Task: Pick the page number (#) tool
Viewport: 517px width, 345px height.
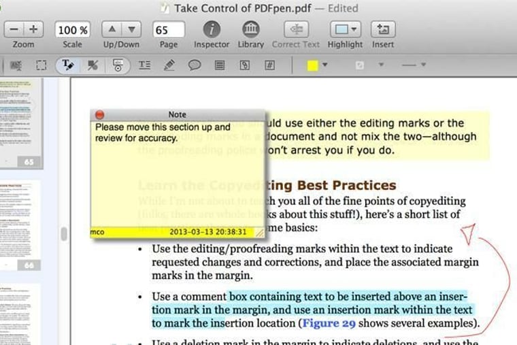Action: (269, 65)
